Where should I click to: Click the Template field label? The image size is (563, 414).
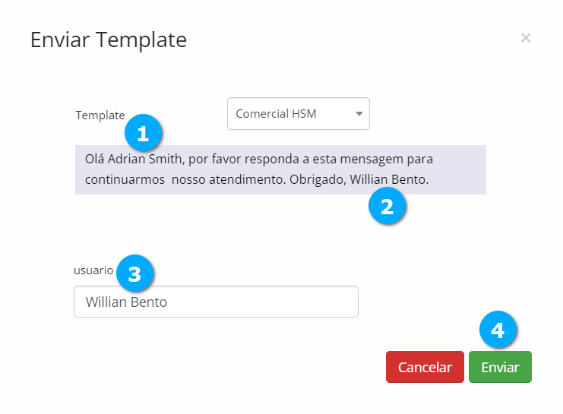pyautogui.click(x=100, y=115)
